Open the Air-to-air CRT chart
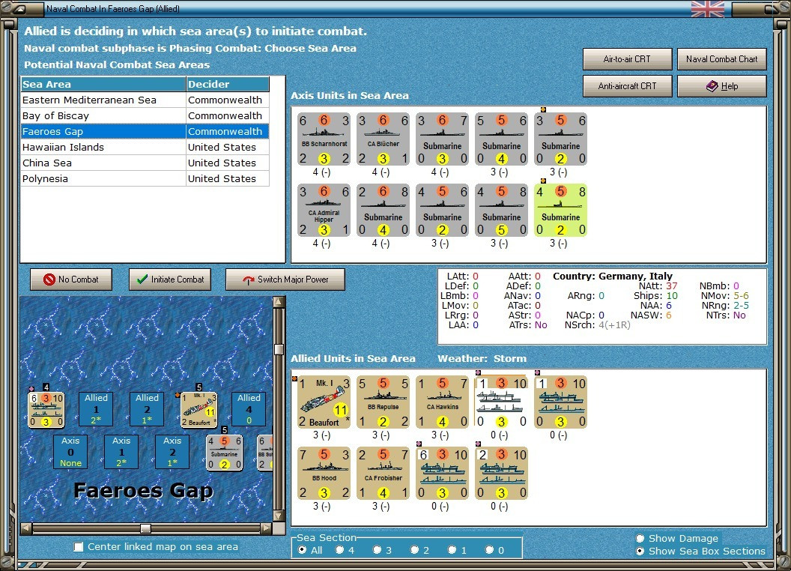Screen dimensions: 791x571 (627, 59)
